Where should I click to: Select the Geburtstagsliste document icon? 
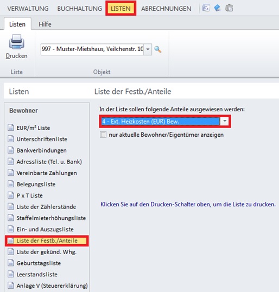tap(11, 263)
